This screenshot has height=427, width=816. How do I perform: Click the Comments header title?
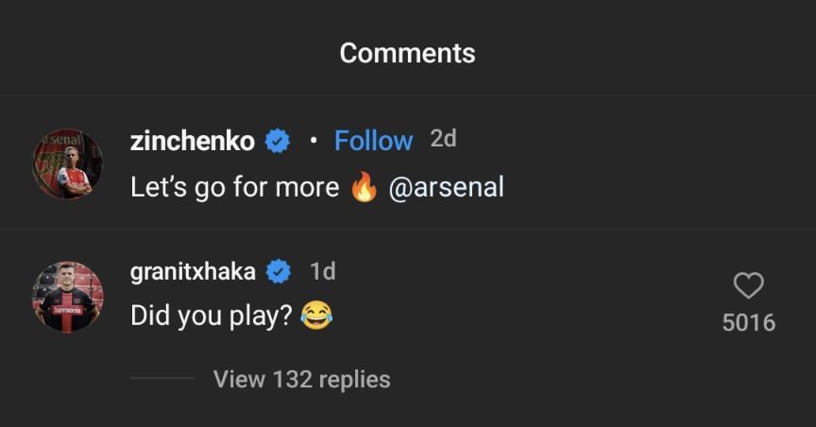coord(408,53)
